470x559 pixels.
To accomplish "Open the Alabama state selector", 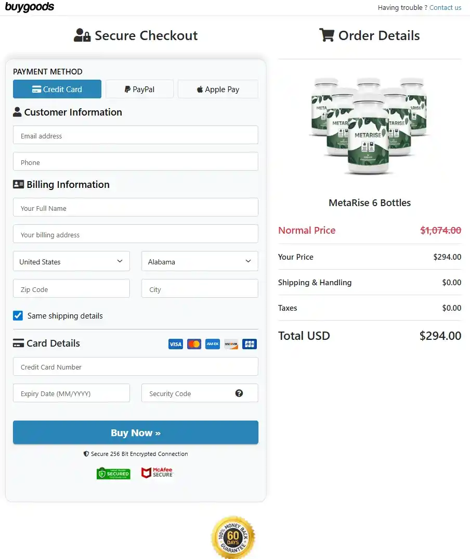I will [x=200, y=261].
